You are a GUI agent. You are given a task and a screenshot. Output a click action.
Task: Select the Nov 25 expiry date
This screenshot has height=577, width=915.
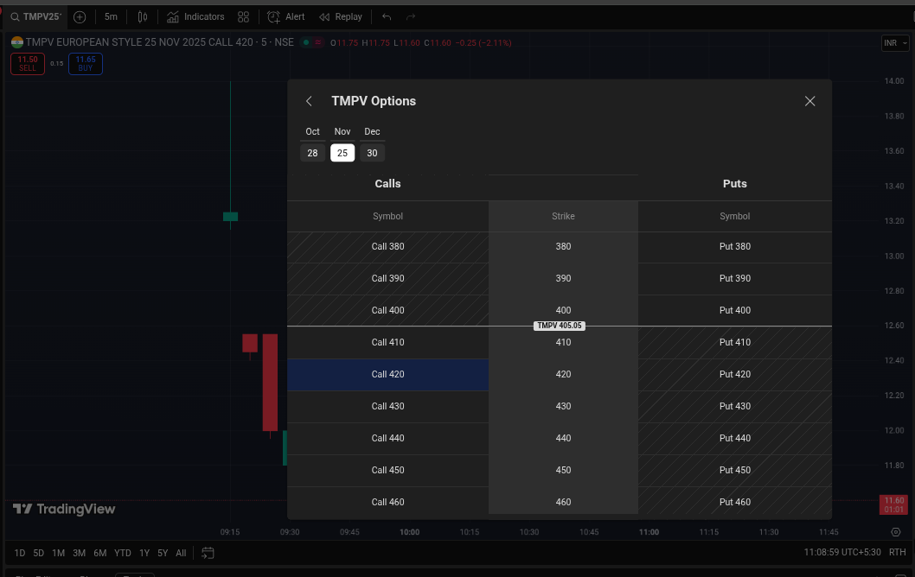[342, 153]
